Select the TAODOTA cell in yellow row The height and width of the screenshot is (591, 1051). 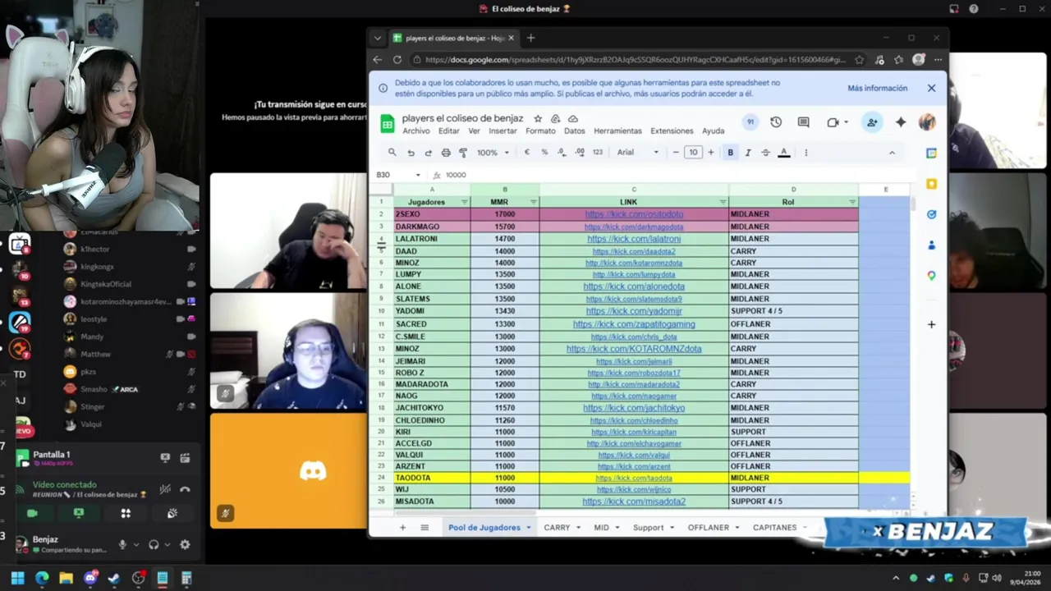[x=432, y=478]
